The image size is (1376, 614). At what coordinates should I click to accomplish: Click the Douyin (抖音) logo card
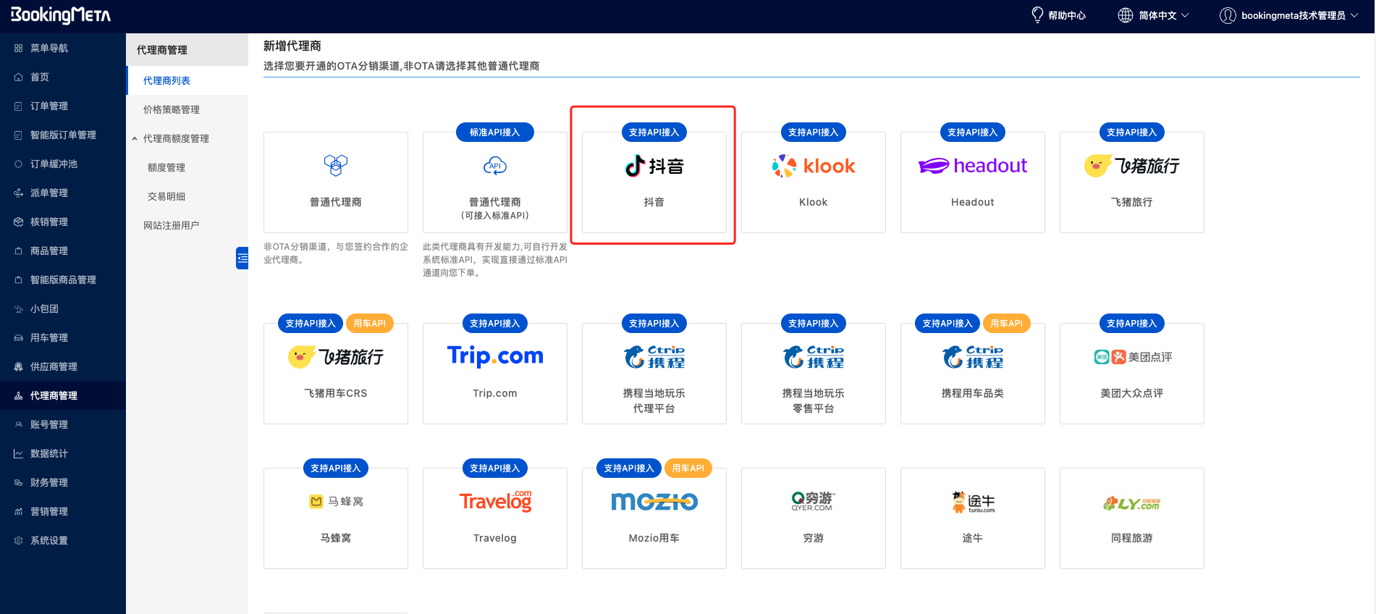click(x=654, y=167)
